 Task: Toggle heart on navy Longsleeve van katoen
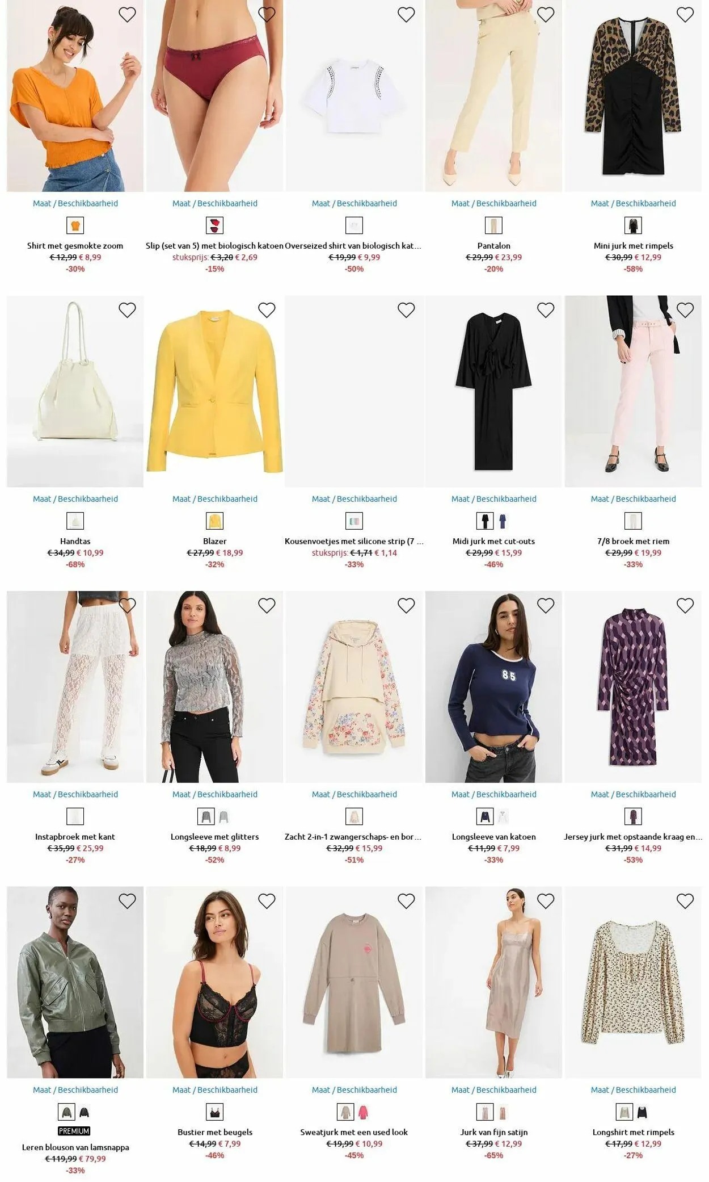tap(546, 606)
